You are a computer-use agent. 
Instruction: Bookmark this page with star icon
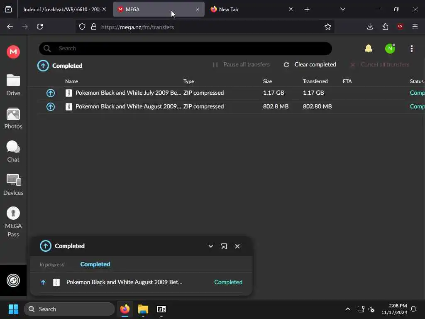[x=328, y=27]
